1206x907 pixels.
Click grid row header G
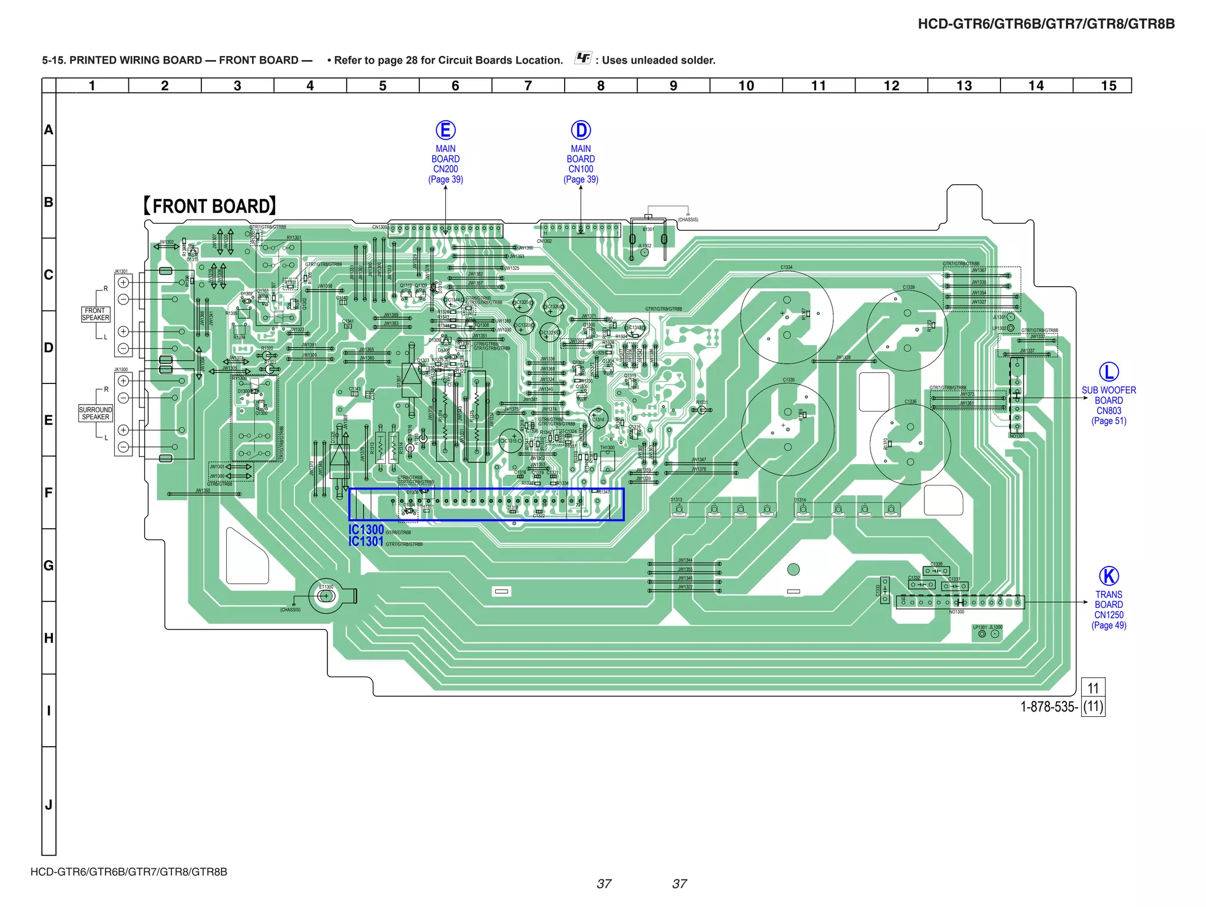tap(49, 565)
